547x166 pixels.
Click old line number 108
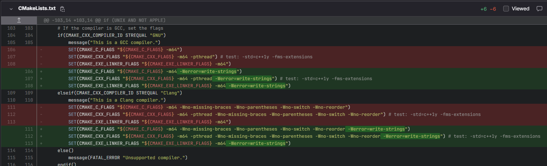click(11, 64)
